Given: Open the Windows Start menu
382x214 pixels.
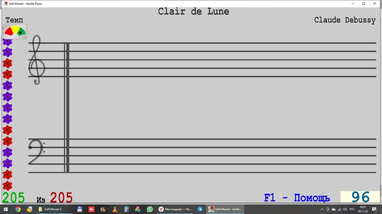Looking at the screenshot, I should point(5,209).
